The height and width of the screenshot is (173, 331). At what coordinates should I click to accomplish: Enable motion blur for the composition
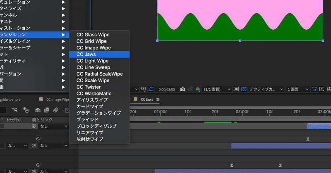pos(56,110)
